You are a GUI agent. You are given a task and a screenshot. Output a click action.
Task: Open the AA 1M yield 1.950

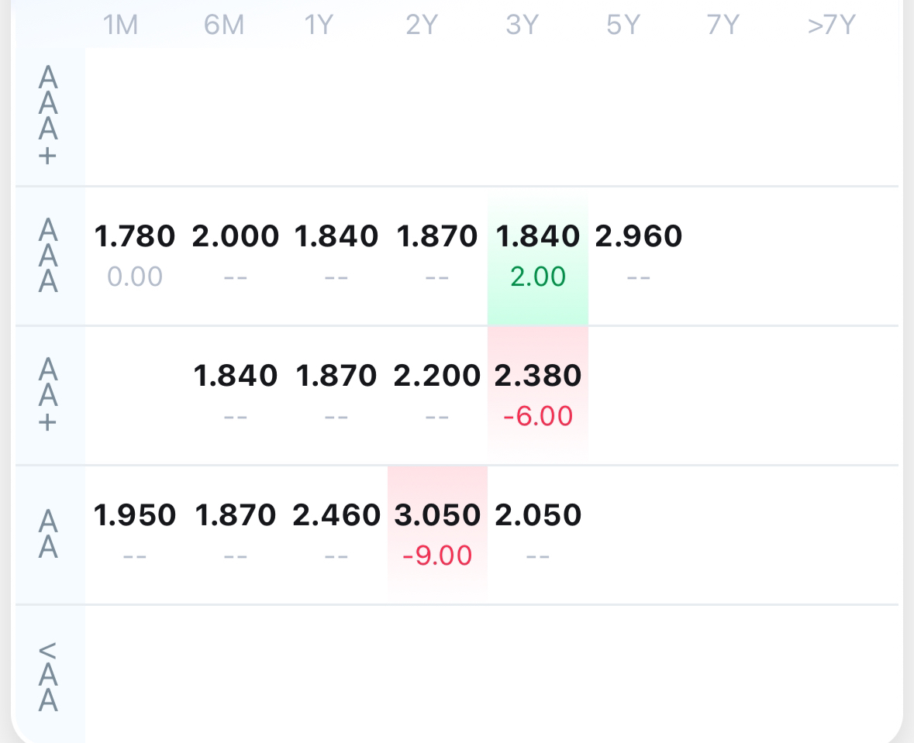pos(135,515)
